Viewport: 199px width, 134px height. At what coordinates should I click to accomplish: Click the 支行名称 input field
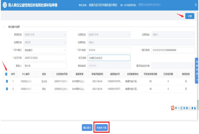(109, 58)
